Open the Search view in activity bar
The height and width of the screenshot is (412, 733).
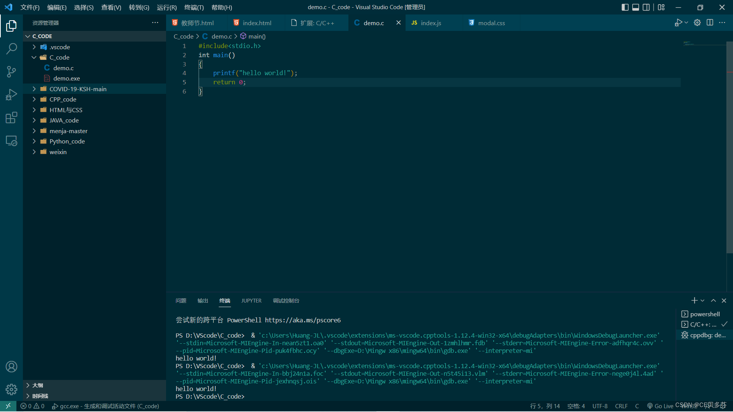click(11, 48)
